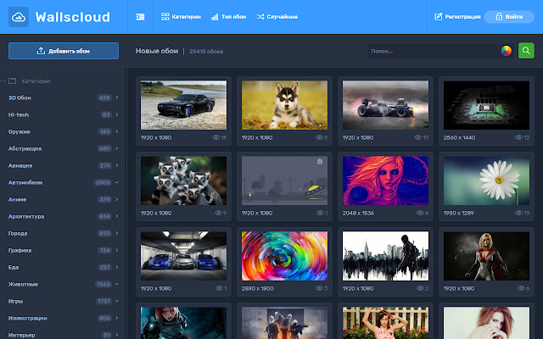The image size is (543, 339).
Task: Click the 1980 x 1289 resolution text
Action: [x=458, y=213]
